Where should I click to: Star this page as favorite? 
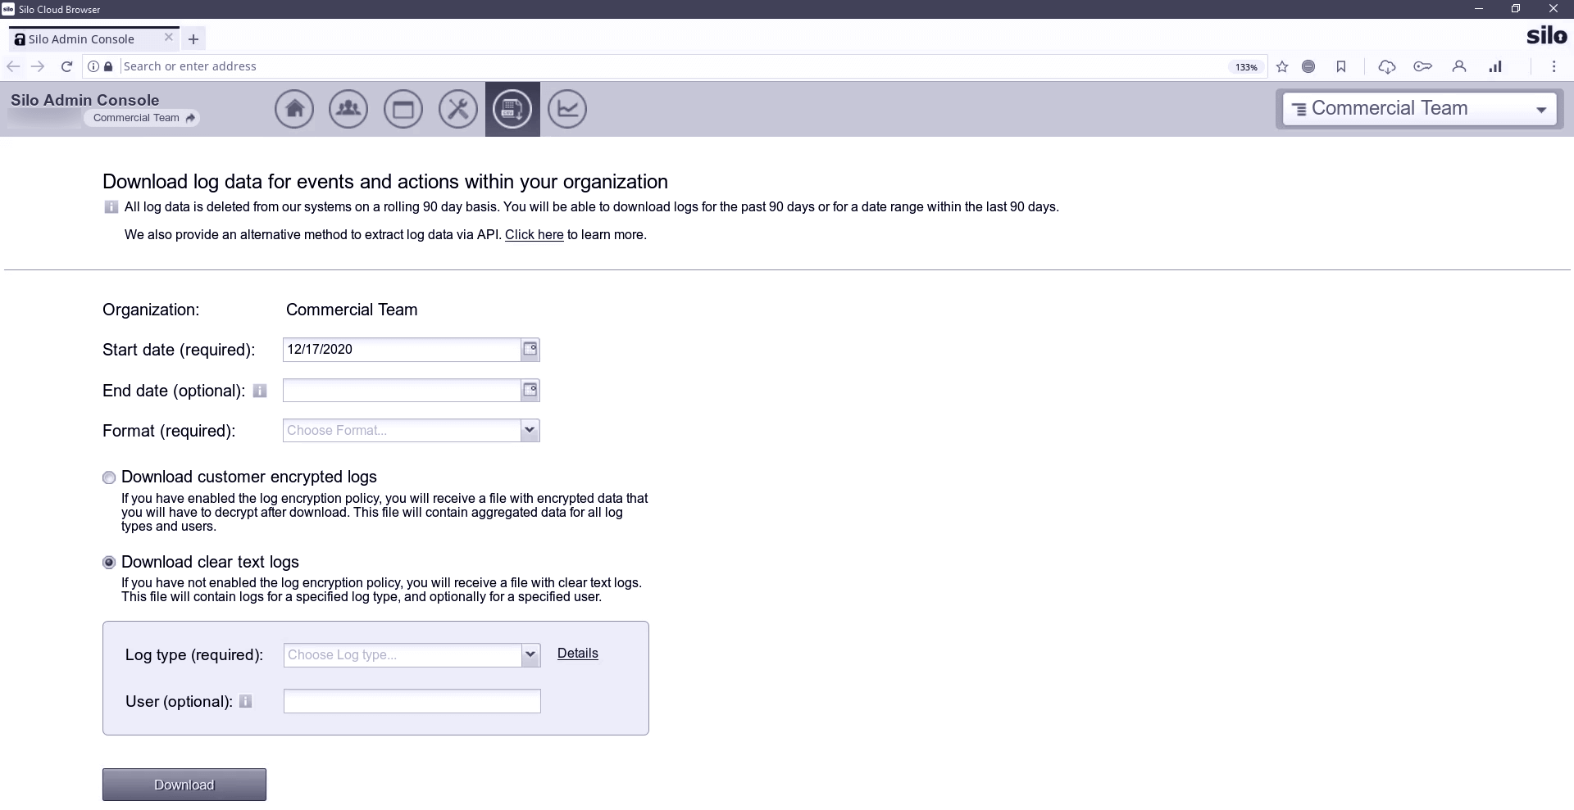point(1282,66)
